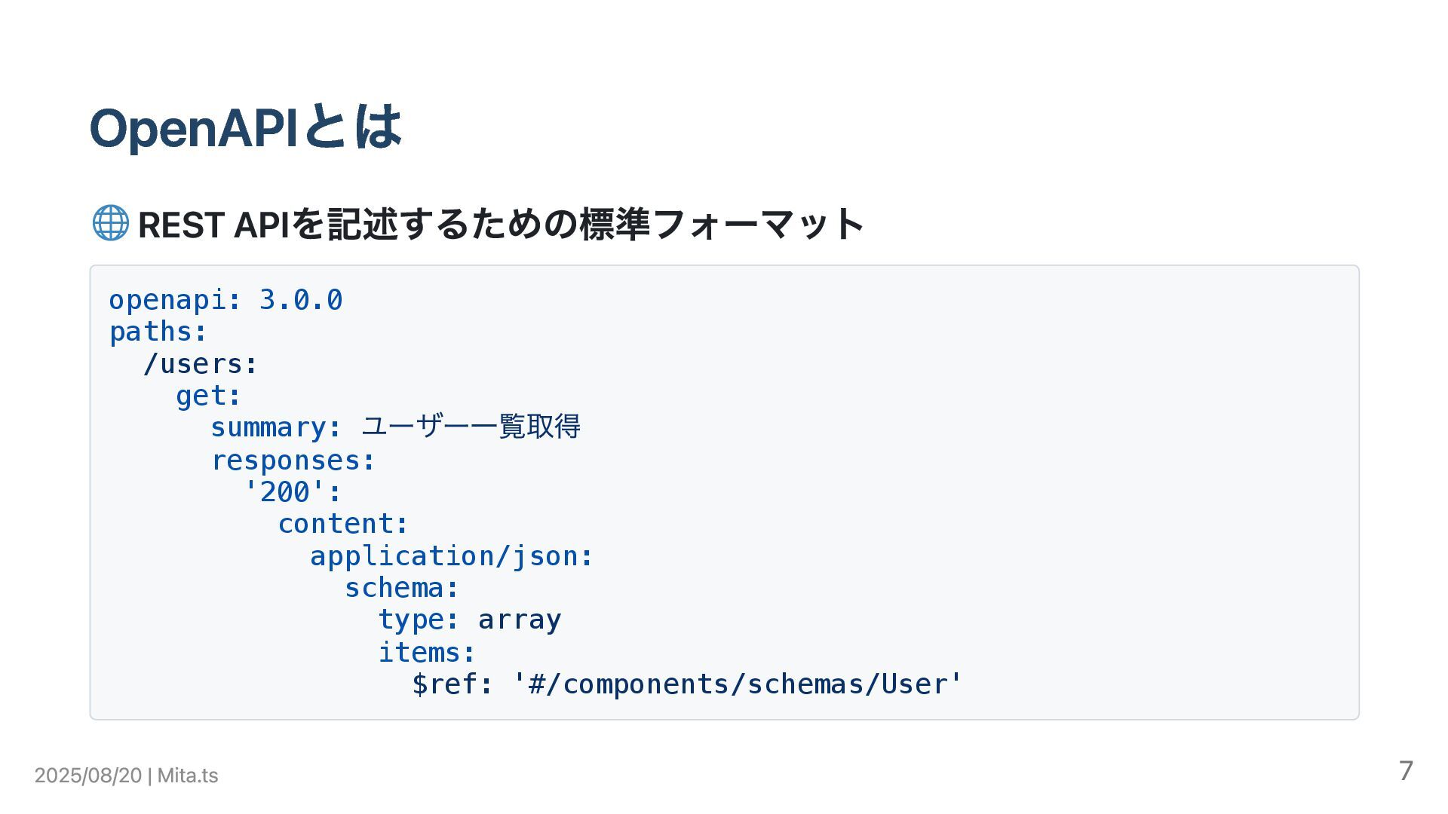Select the text ユーザー一覧取得
This screenshot has height=814, width=1448.
(x=471, y=427)
